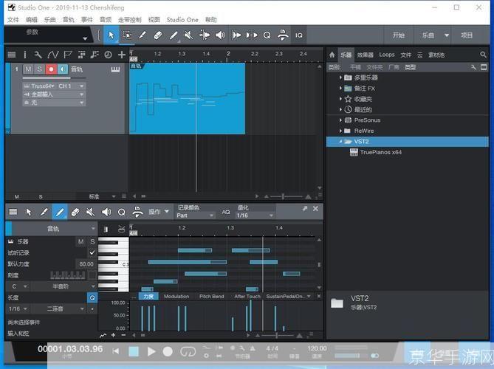The image size is (494, 369).
Task: Open the track inspector info icon
Action: pos(24,55)
